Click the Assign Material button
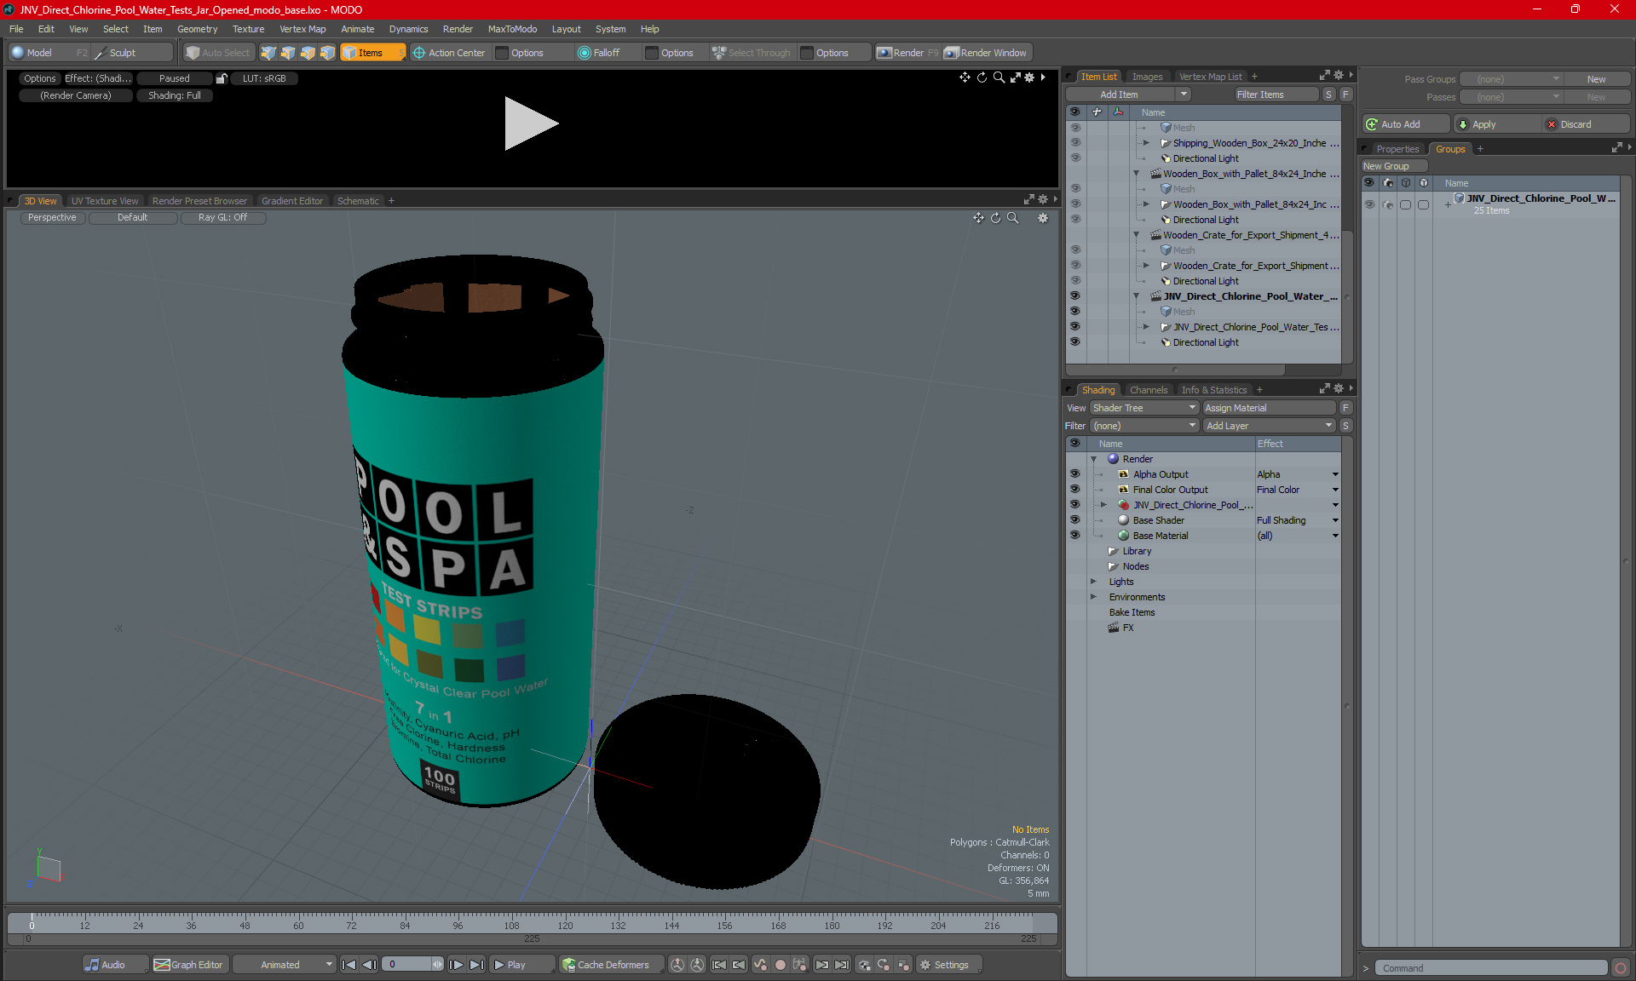Viewport: 1636px width, 981px height. tap(1269, 408)
